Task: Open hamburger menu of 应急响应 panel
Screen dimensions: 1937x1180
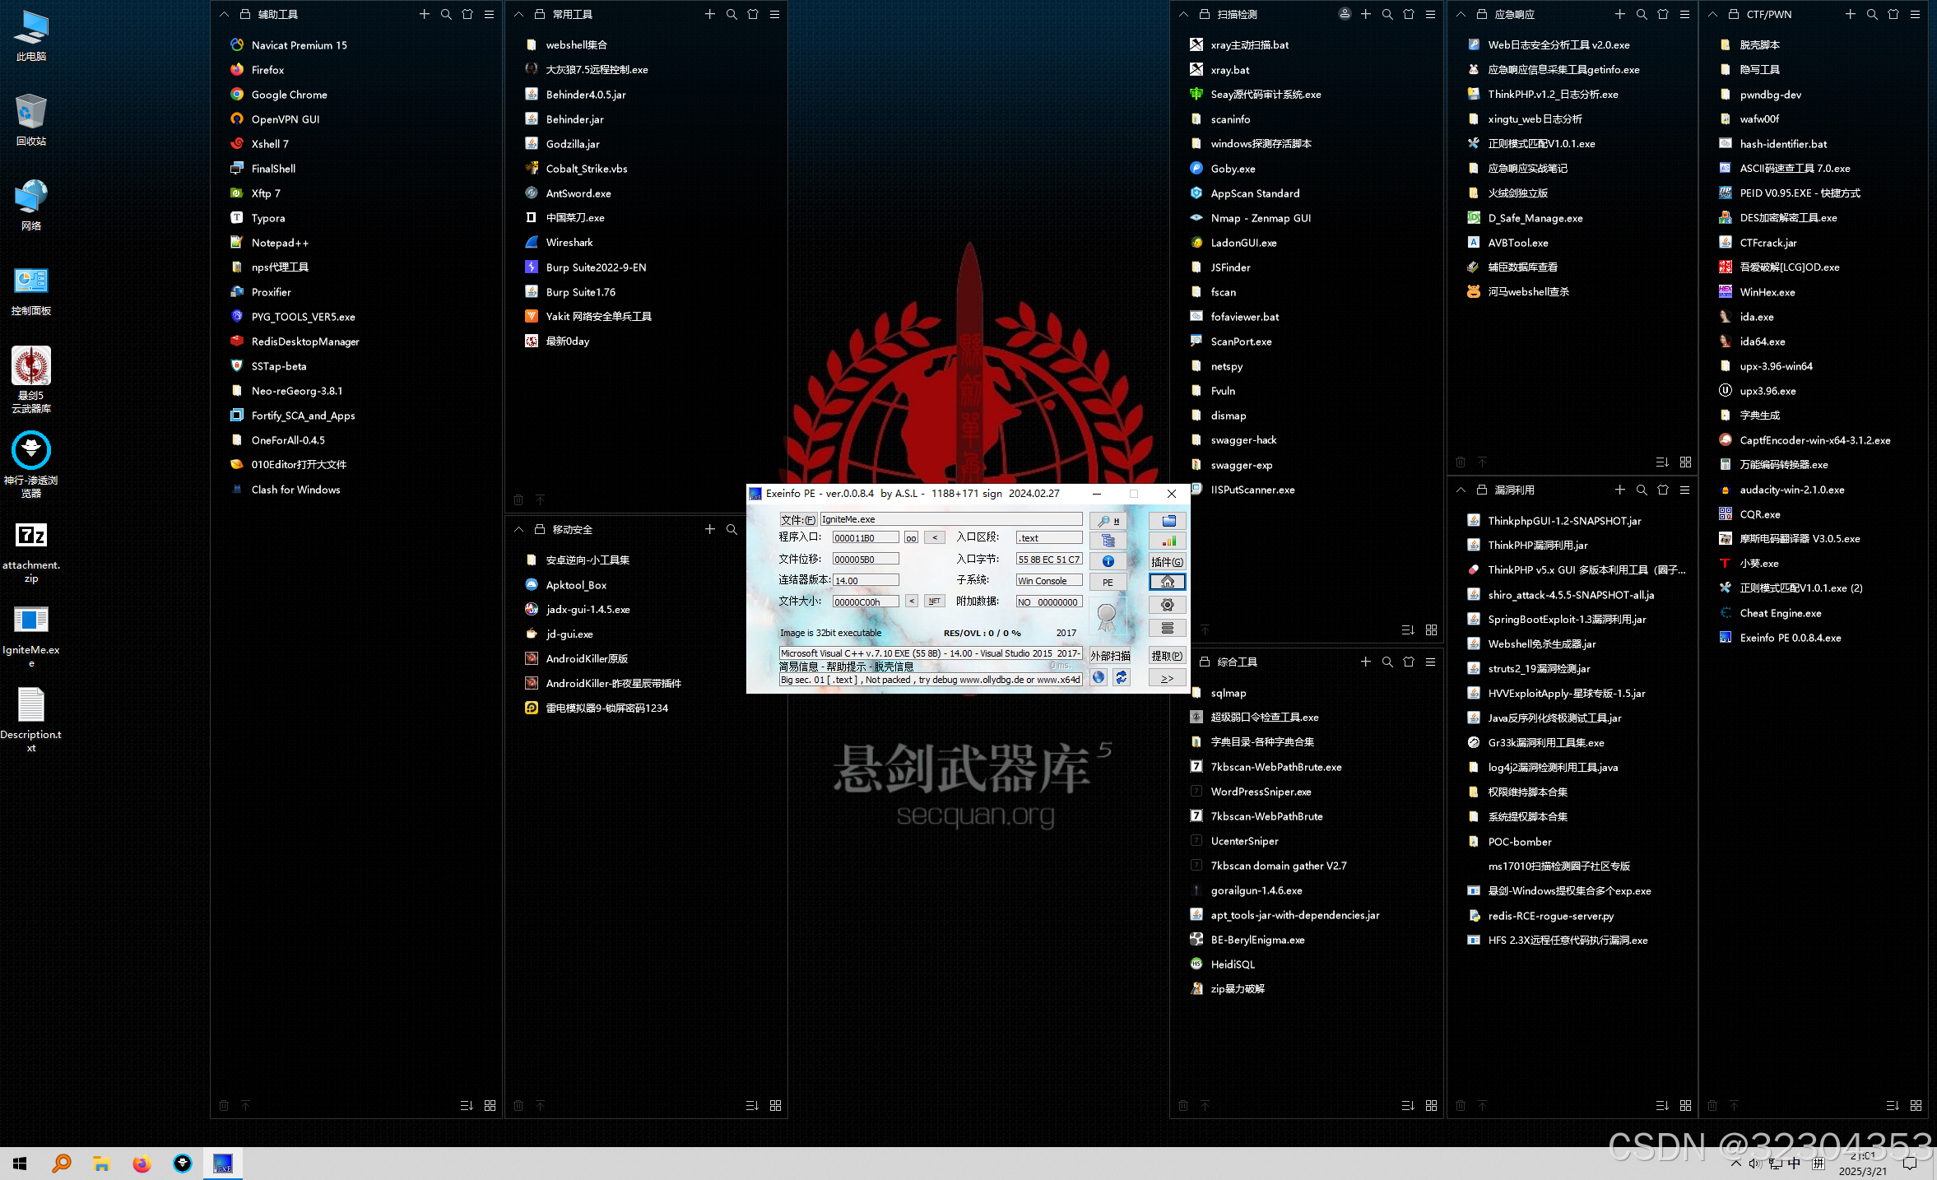Action: tap(1684, 14)
